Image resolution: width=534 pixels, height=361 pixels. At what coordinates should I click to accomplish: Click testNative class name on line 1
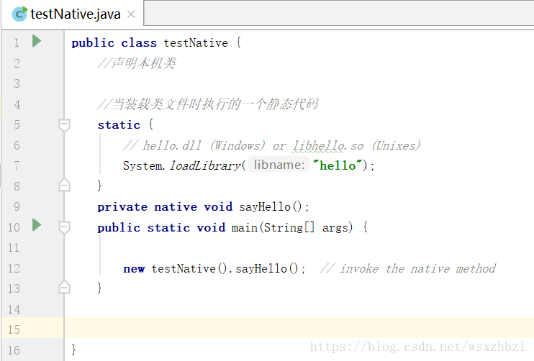click(196, 43)
